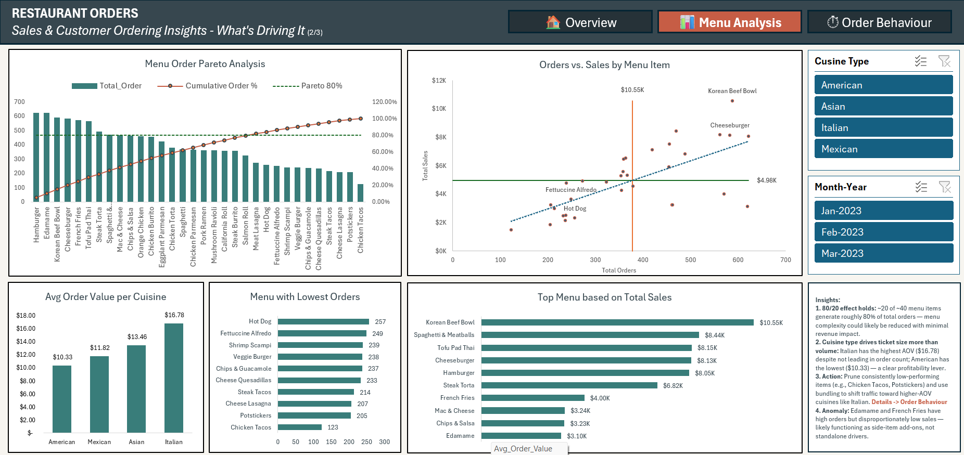Screen dimensions: 964x455
Task: Click the Insights text box
Action: 884,368
